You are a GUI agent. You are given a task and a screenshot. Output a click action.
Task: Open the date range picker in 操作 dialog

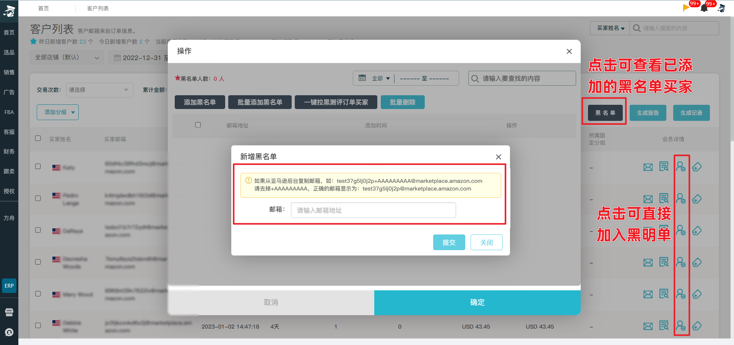(424, 78)
